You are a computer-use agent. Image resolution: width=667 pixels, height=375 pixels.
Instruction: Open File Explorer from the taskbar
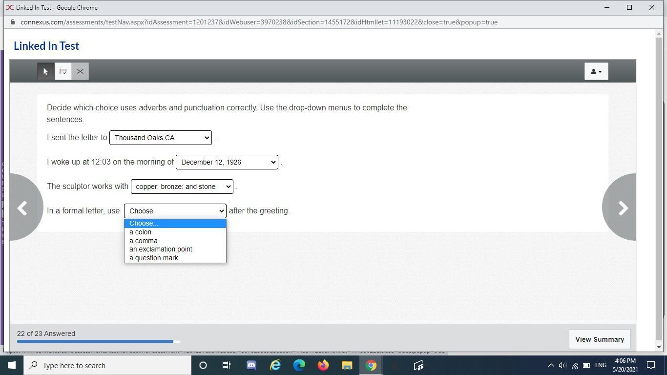(347, 365)
